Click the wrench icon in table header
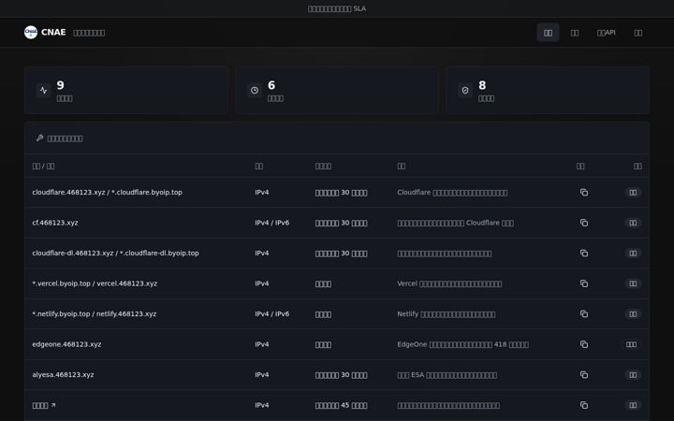Image resolution: width=674 pixels, height=421 pixels. 40,138
